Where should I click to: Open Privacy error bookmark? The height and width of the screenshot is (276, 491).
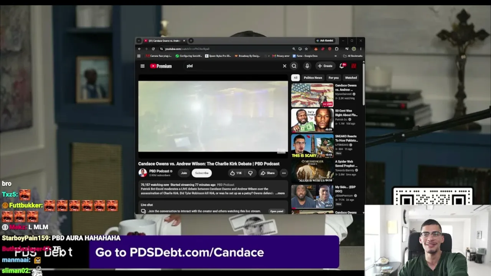(281, 56)
